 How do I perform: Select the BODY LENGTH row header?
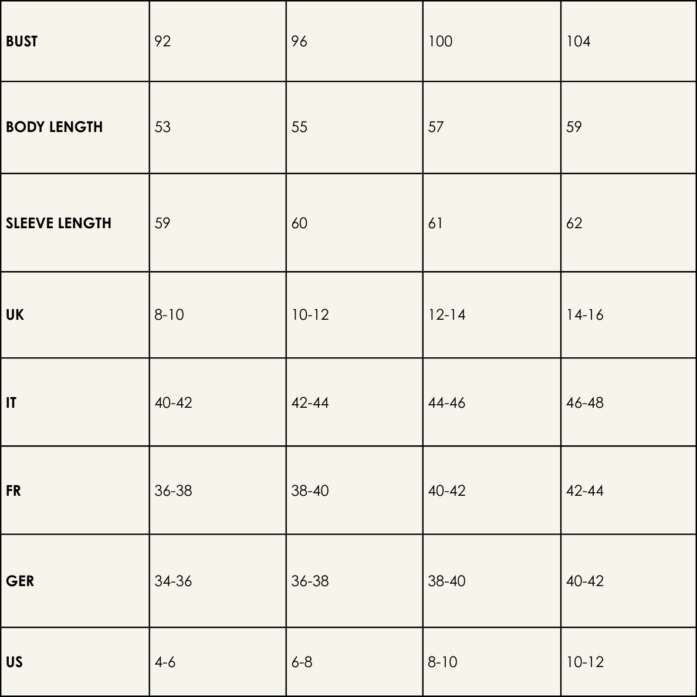54,127
